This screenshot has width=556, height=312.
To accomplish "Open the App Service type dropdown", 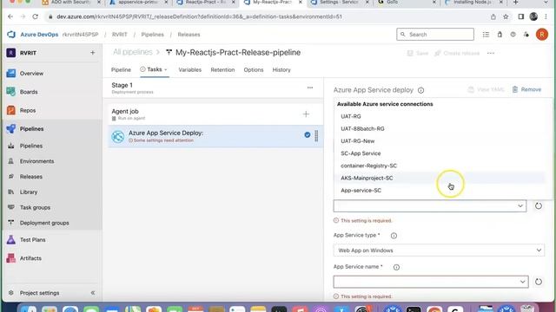I will point(439,250).
